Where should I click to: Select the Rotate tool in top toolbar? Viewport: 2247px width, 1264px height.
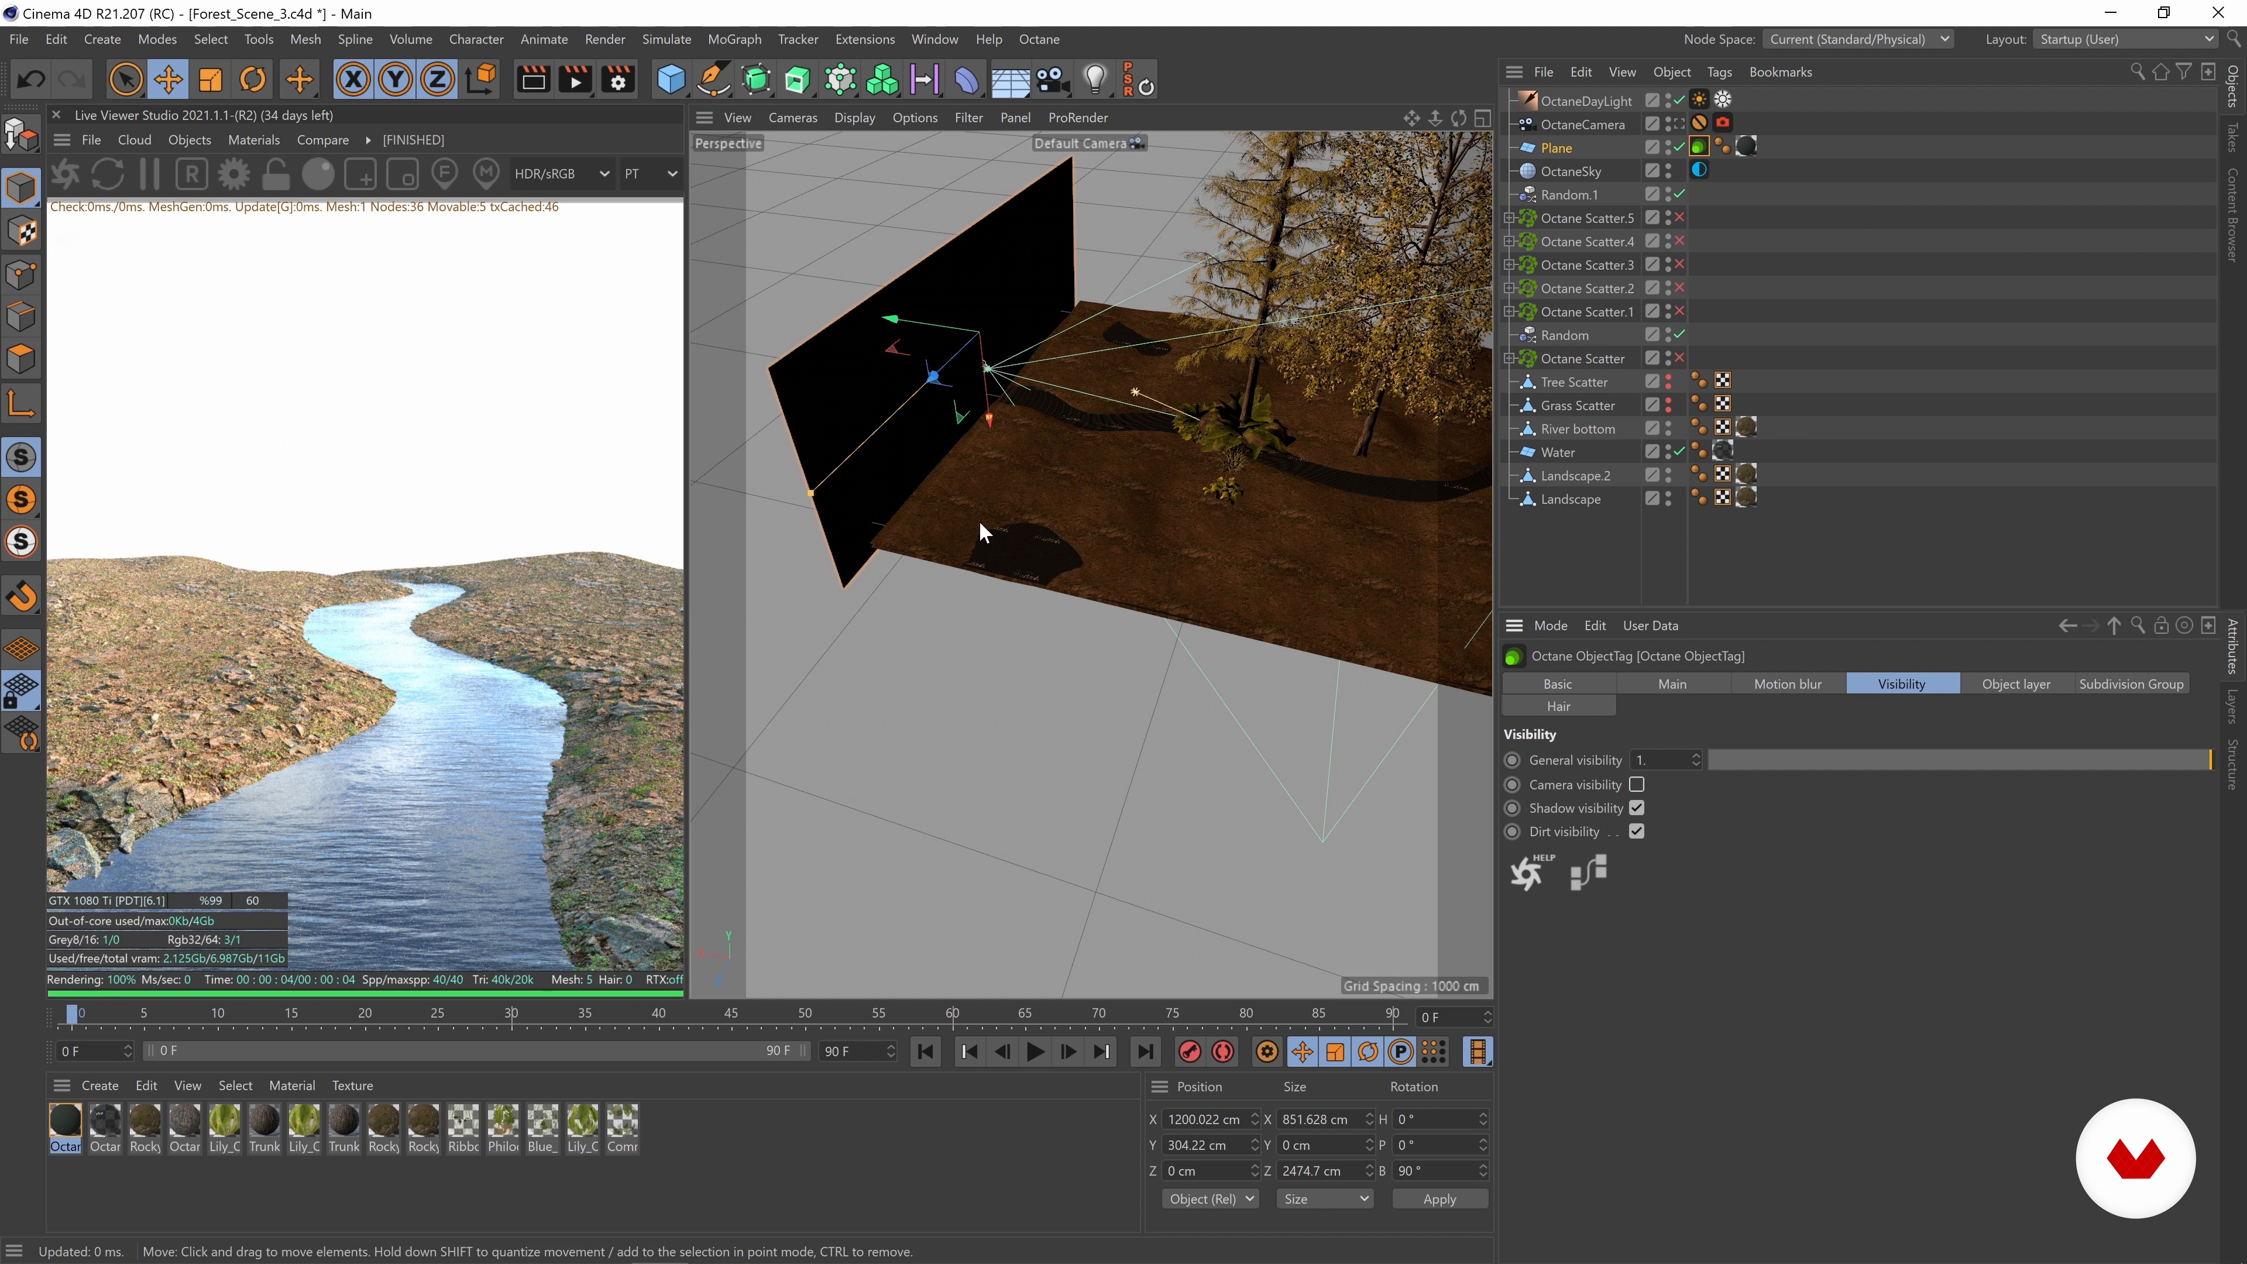[x=252, y=80]
